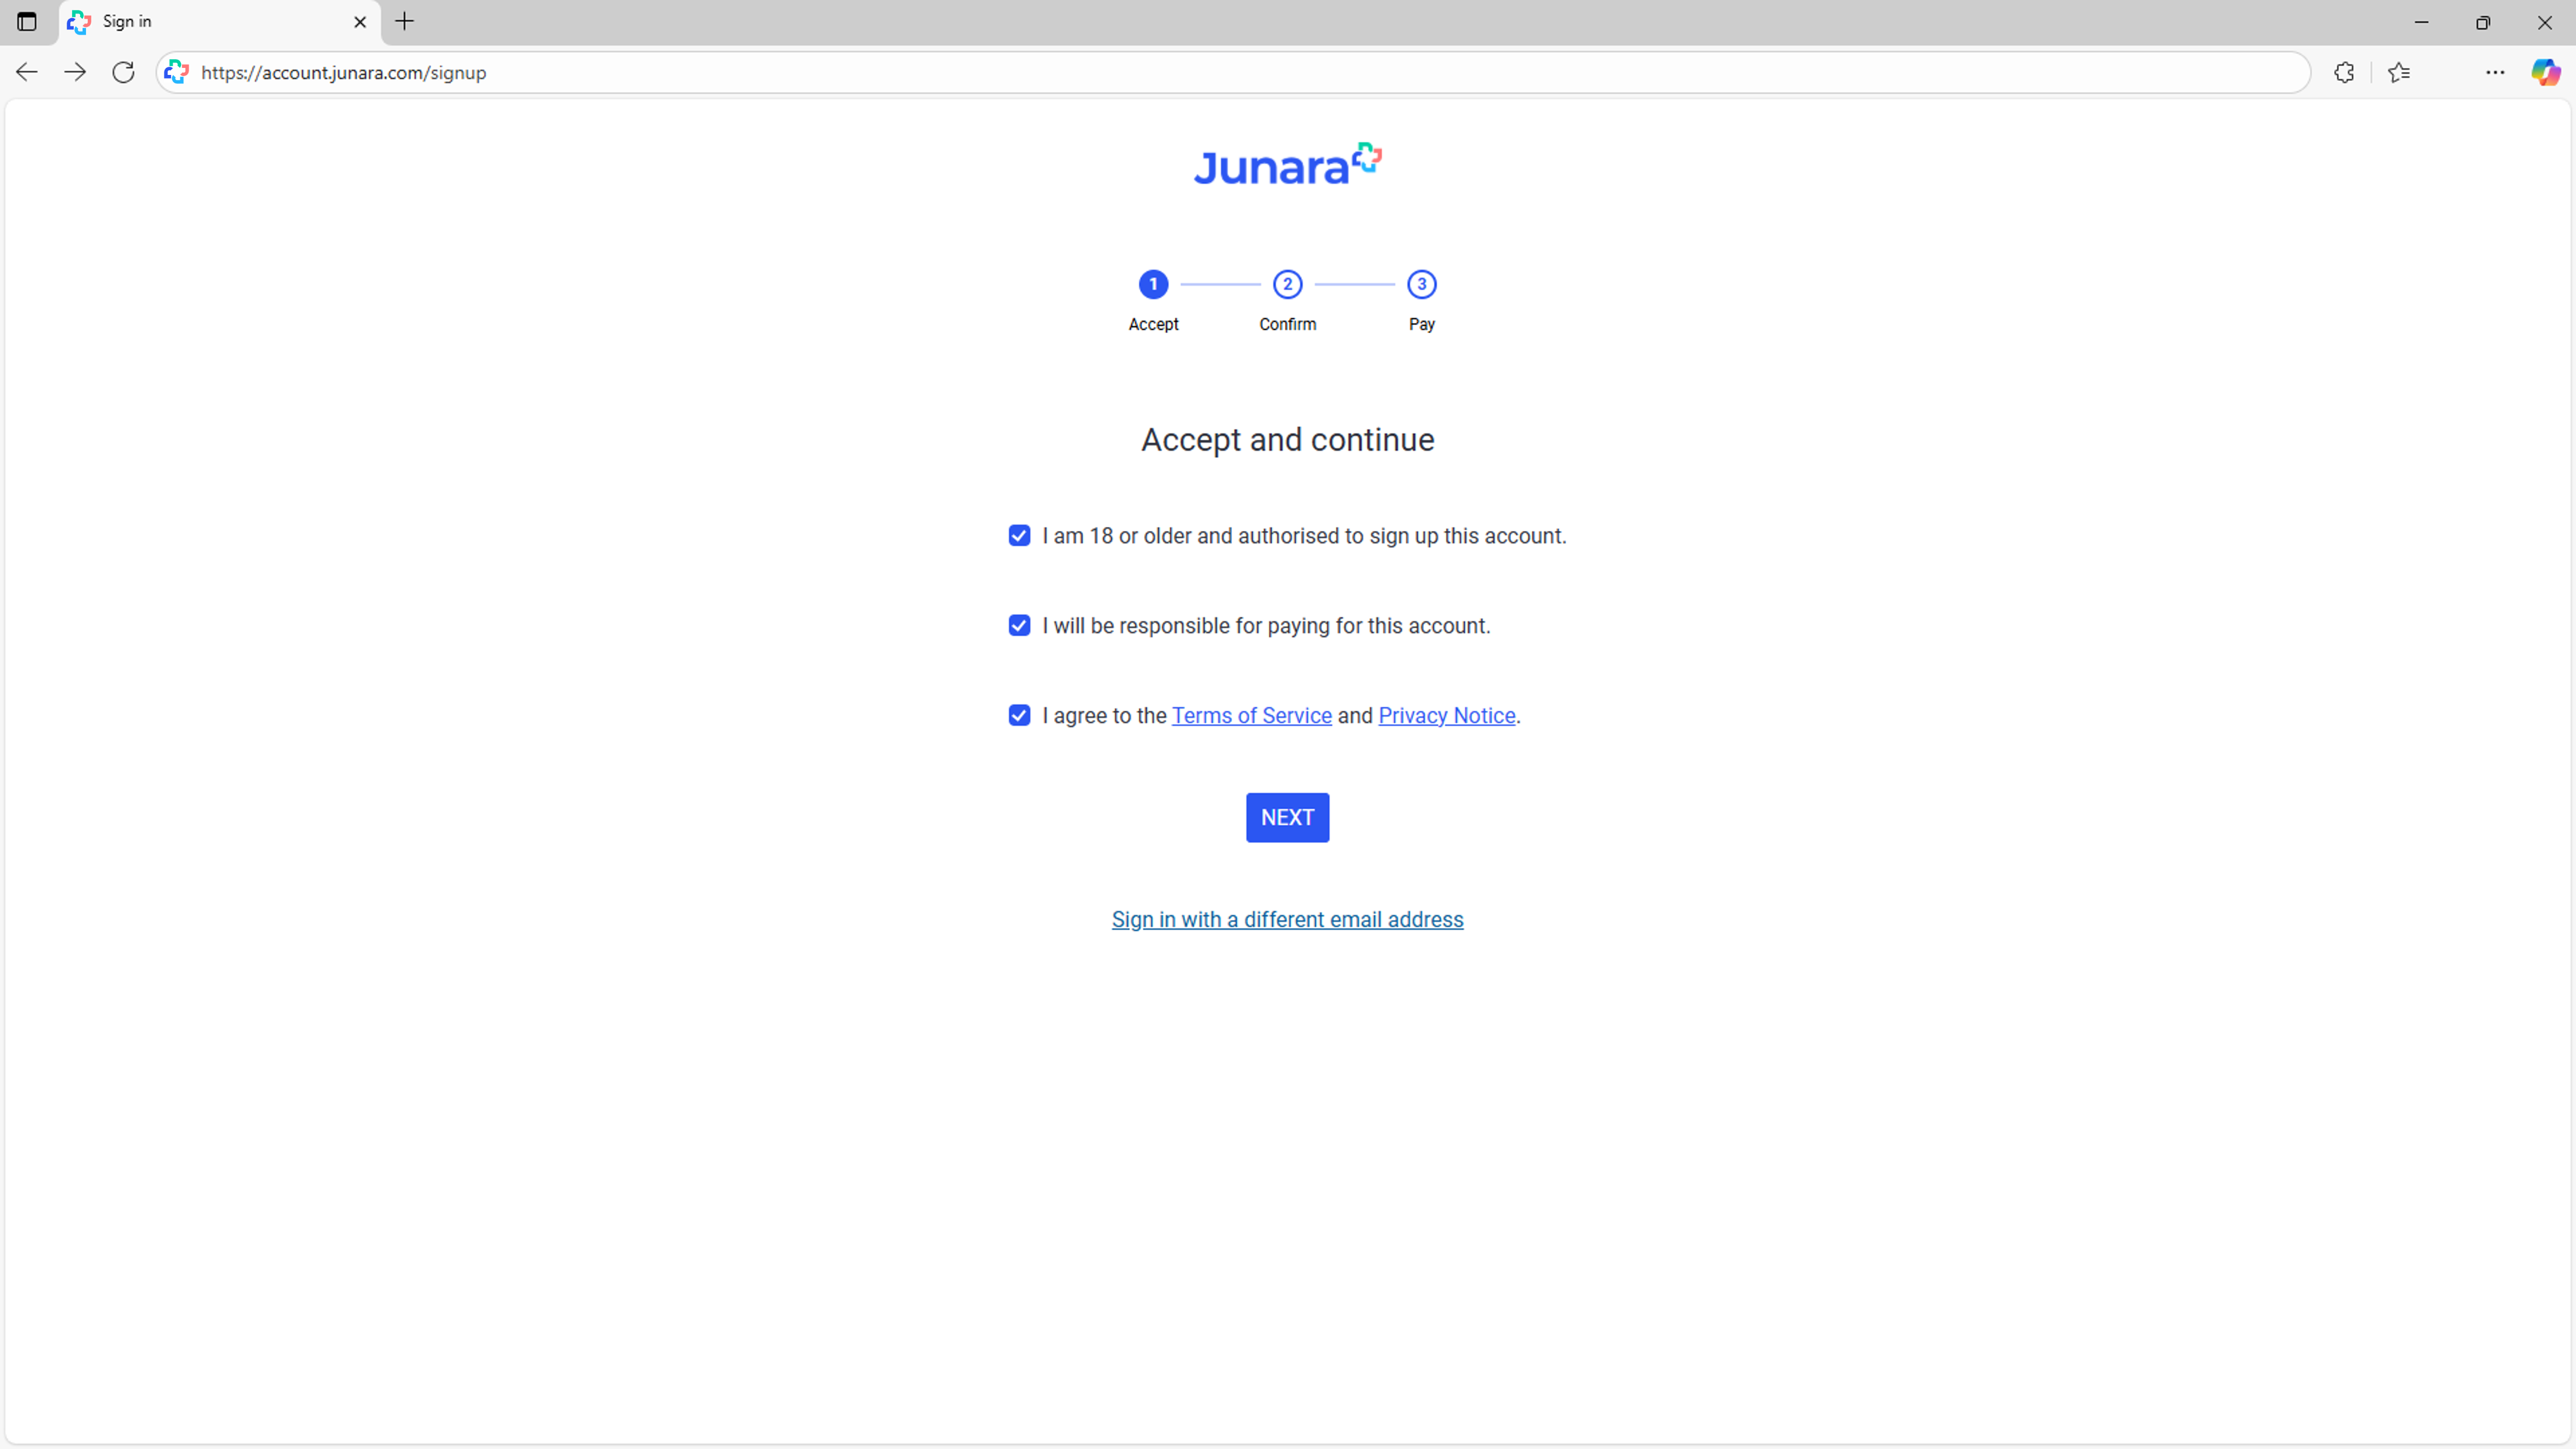
Task: Uncheck the responsible for paying checkbox
Action: (1019, 626)
